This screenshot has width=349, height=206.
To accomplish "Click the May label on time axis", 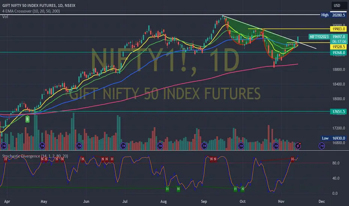I will [44, 202].
